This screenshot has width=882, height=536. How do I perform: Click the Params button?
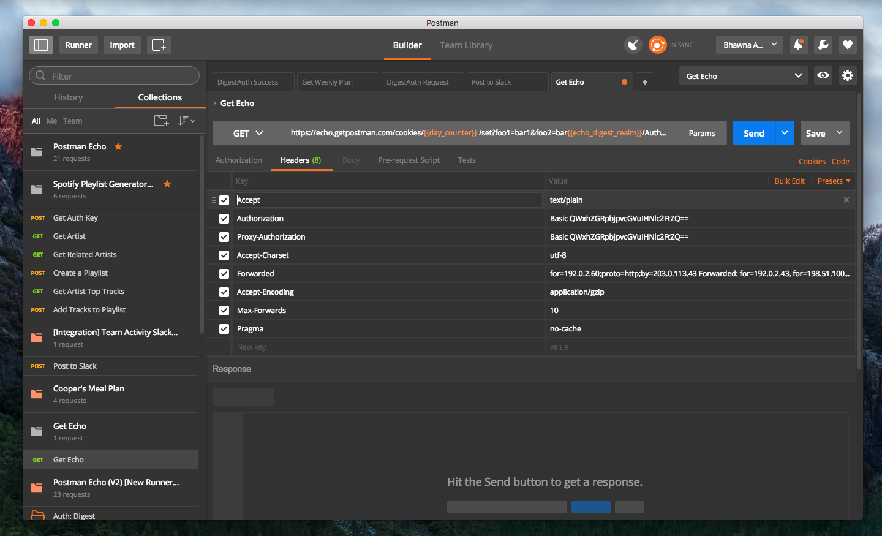pos(702,133)
